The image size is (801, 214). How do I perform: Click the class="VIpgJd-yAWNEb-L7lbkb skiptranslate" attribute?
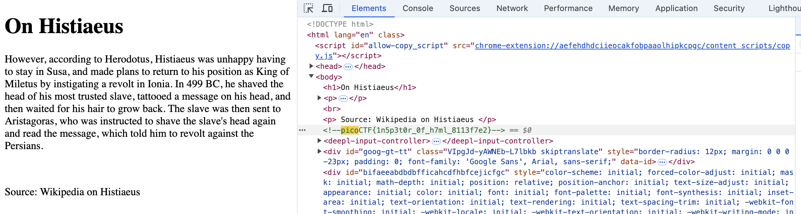[509, 152]
